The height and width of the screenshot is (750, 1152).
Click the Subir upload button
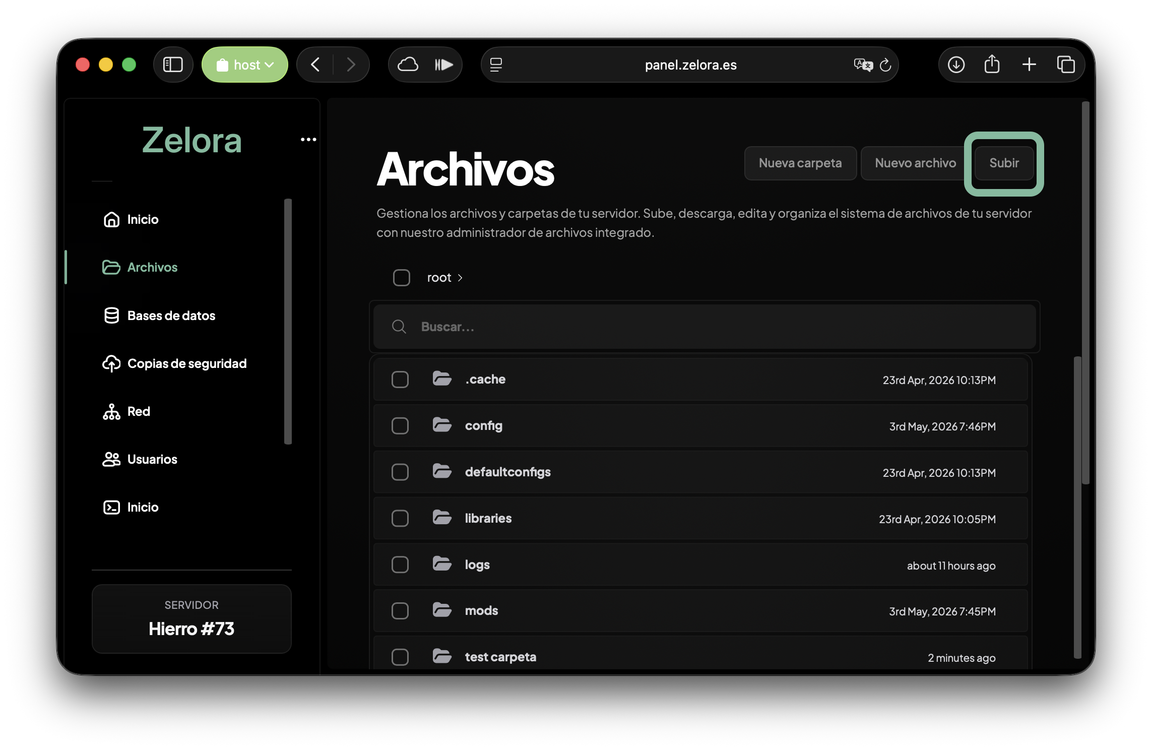point(1004,163)
